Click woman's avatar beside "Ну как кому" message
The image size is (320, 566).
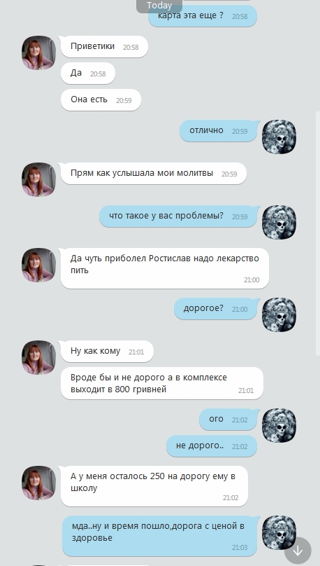tap(39, 357)
